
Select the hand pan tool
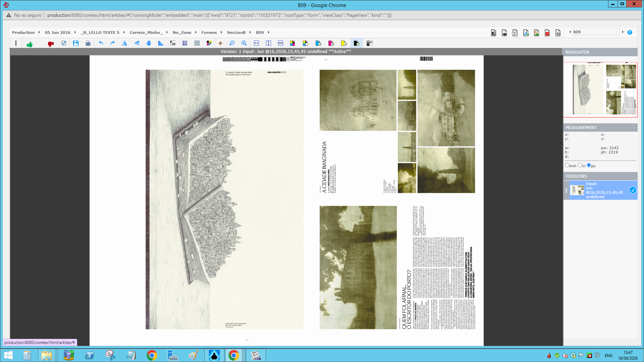tap(149, 43)
